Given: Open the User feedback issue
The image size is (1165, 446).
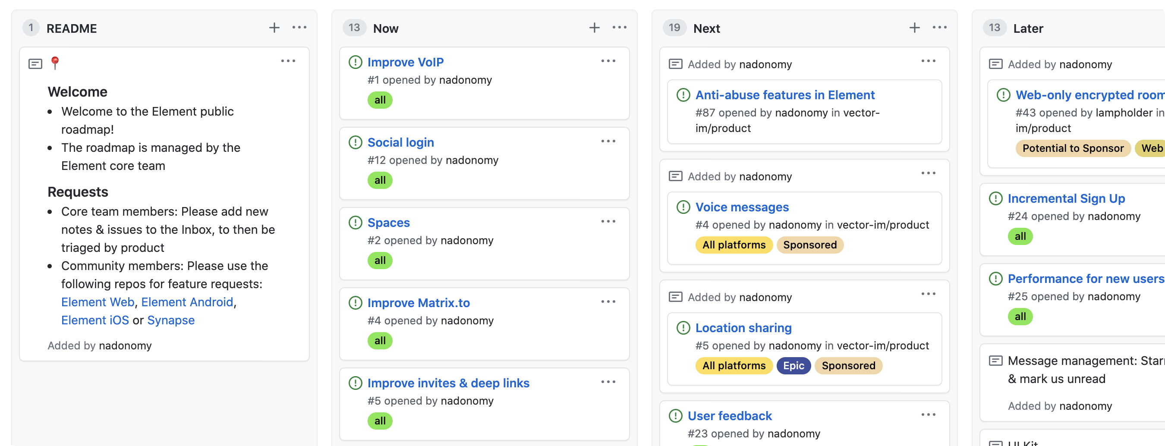Looking at the screenshot, I should click(730, 416).
